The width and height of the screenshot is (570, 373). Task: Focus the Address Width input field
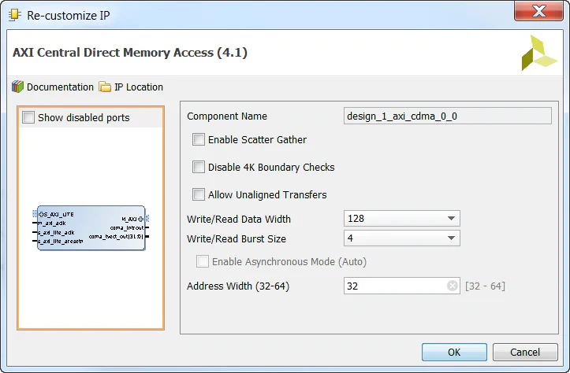pos(402,286)
